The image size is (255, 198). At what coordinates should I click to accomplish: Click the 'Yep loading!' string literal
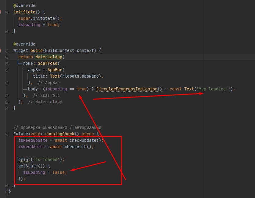[x=214, y=89]
